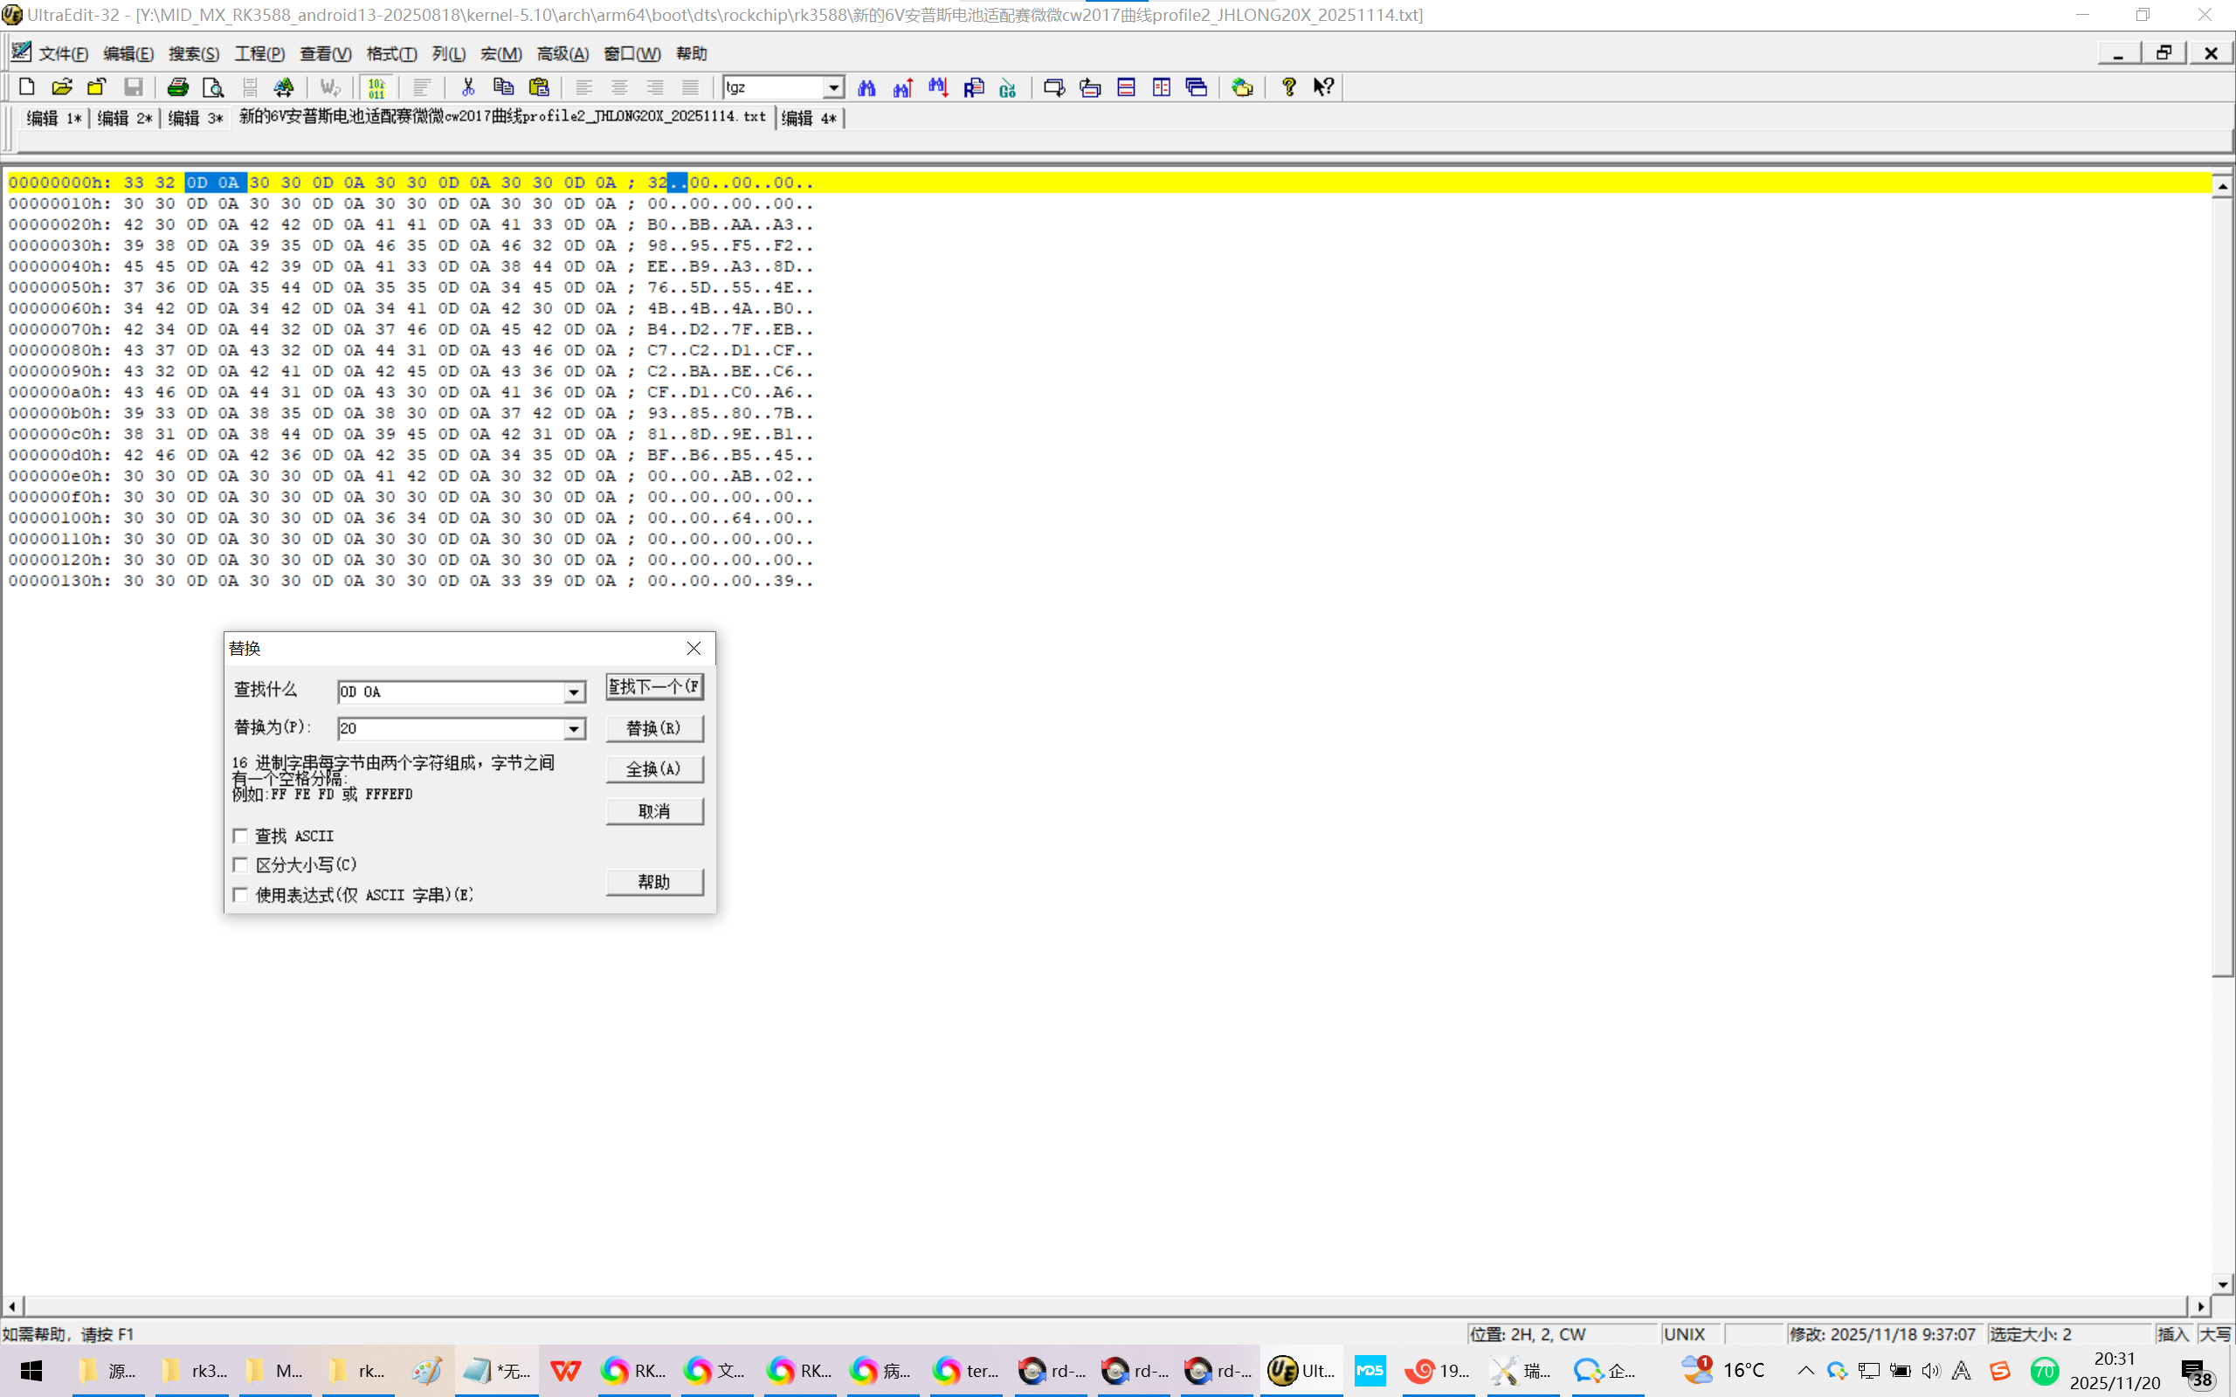Click the 取消 cancel button

654,811
